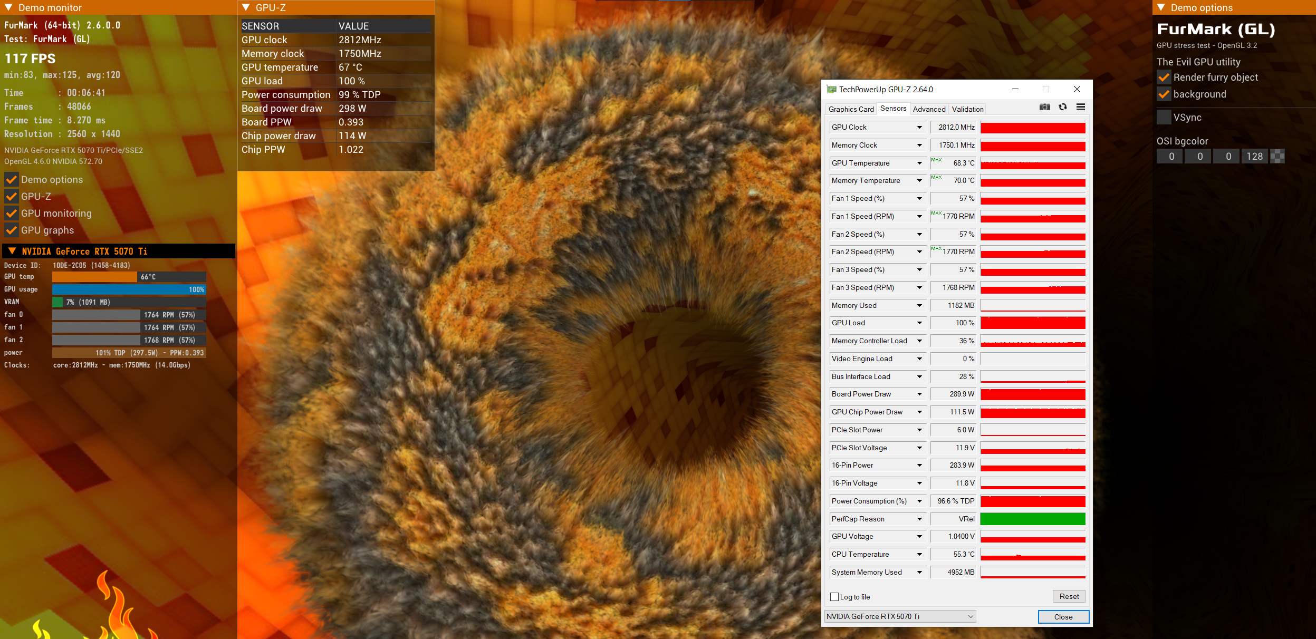1316x639 pixels.
Task: Disable the Render furry object checkbox
Action: pyautogui.click(x=1164, y=78)
